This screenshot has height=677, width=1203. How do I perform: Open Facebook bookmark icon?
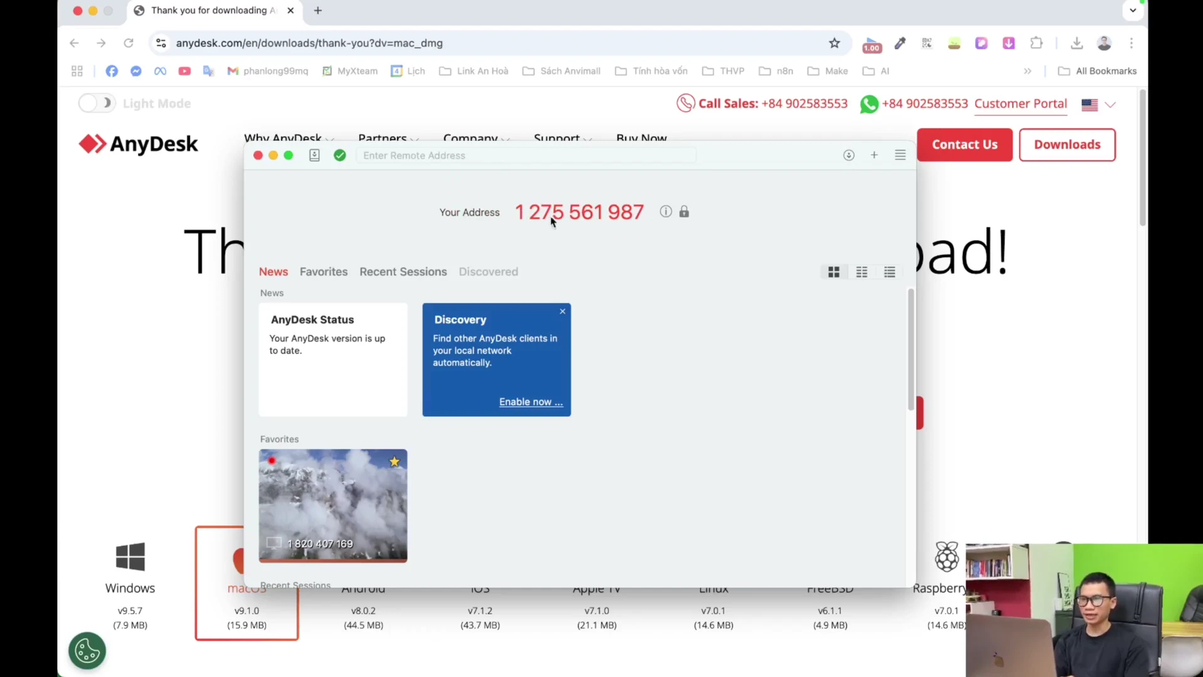pyautogui.click(x=112, y=71)
